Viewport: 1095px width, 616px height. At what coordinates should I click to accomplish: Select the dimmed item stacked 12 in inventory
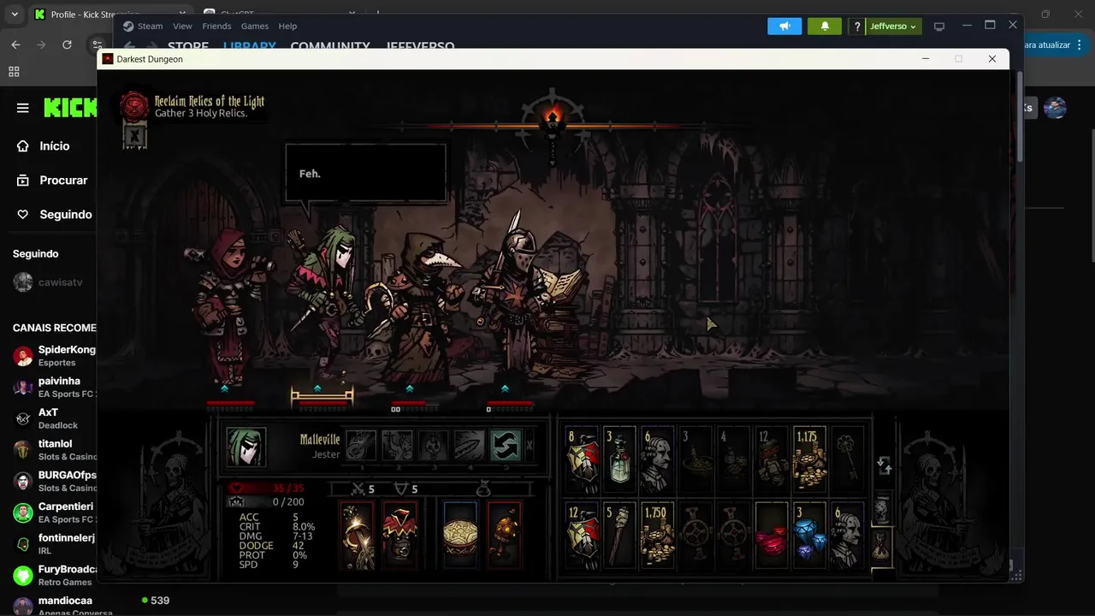click(772, 460)
